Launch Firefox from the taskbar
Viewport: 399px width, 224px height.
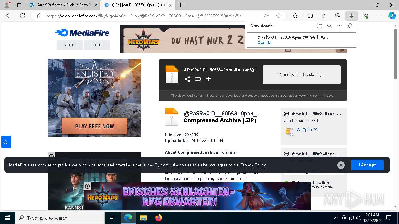point(159,218)
